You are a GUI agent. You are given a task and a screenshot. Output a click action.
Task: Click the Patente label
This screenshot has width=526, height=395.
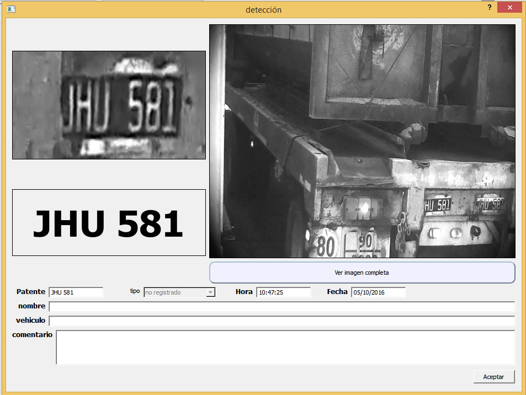(x=31, y=292)
